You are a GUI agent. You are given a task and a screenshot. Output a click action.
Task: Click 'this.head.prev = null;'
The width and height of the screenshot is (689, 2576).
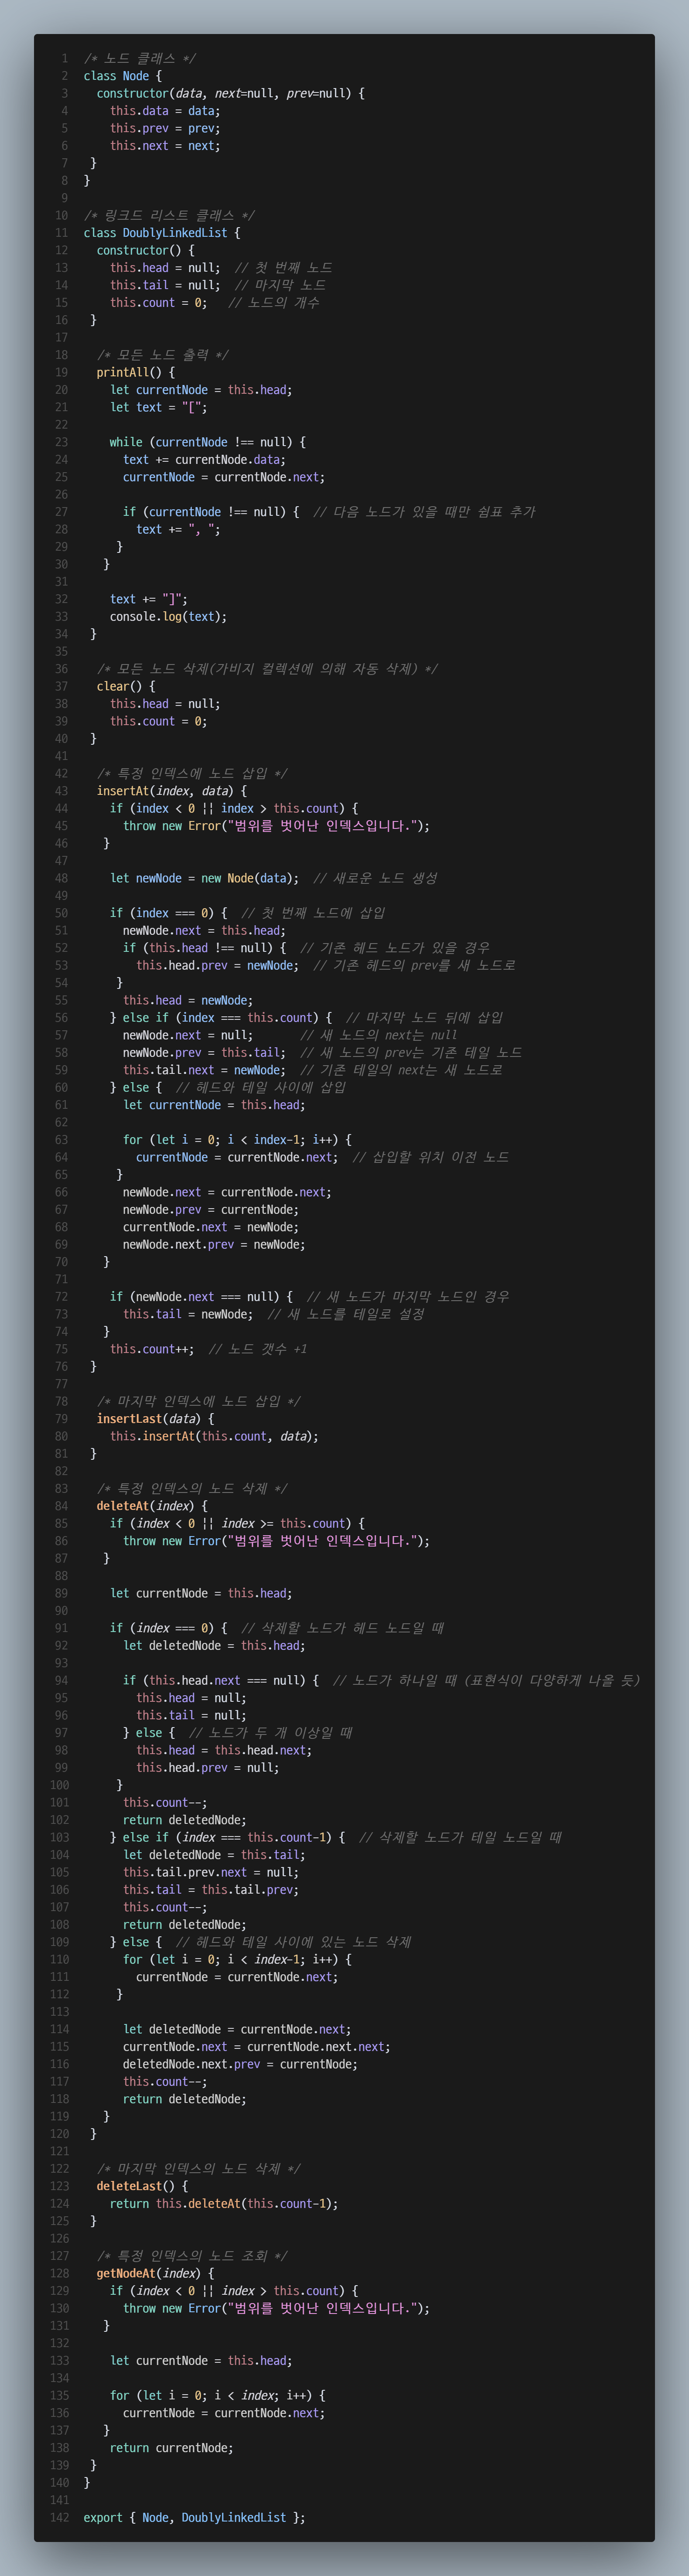pos(207,1768)
